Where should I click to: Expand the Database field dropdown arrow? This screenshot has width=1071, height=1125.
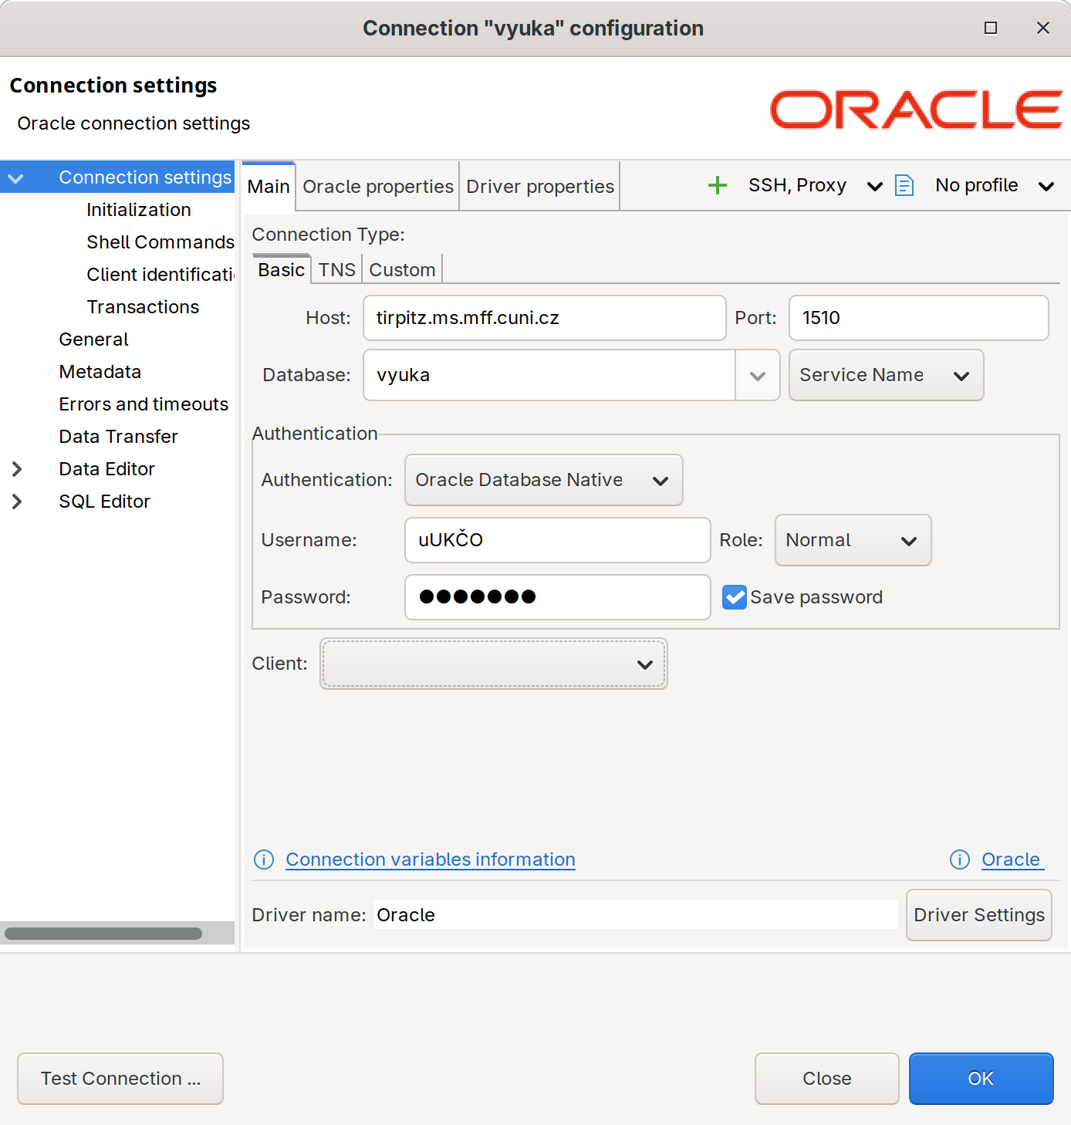(757, 375)
